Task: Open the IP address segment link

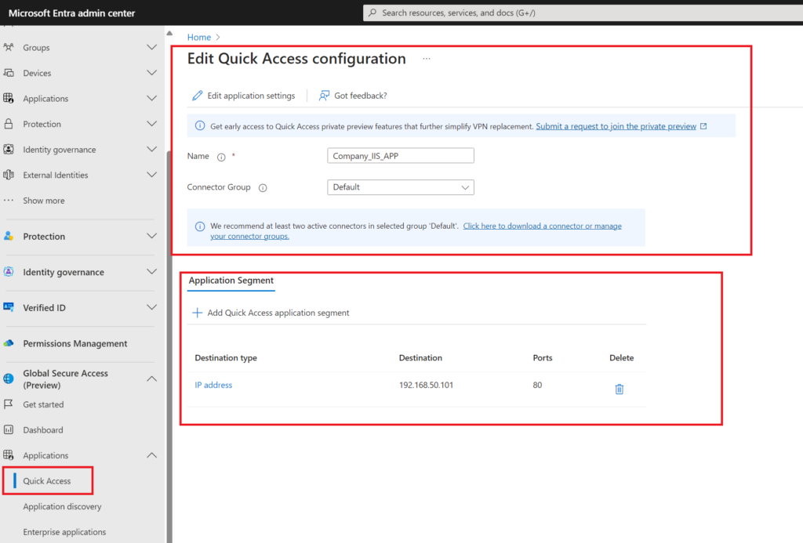Action: 213,385
